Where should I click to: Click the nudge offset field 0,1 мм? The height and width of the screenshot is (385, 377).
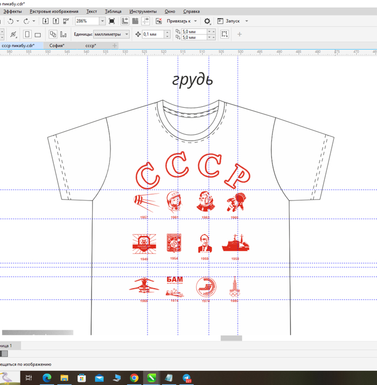tap(153, 34)
